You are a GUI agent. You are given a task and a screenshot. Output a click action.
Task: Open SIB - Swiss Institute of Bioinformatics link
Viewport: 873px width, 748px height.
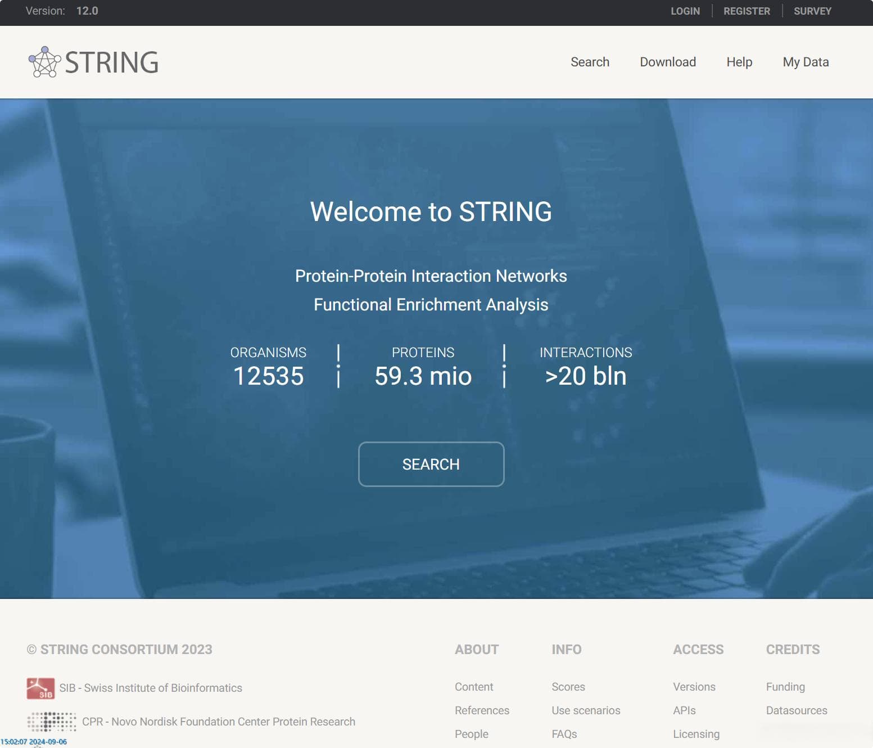151,688
